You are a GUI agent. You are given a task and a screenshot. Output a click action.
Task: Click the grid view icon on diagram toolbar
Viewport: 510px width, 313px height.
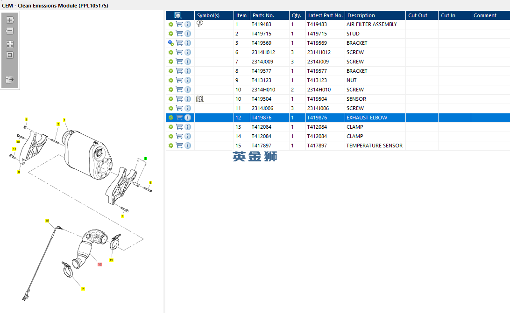[x=10, y=44]
